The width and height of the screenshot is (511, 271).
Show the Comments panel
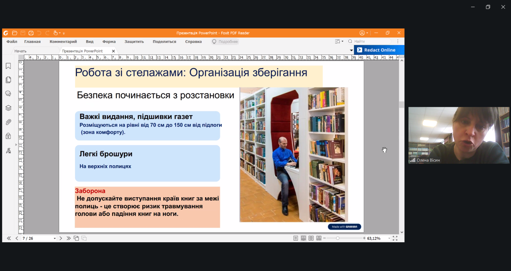8,94
